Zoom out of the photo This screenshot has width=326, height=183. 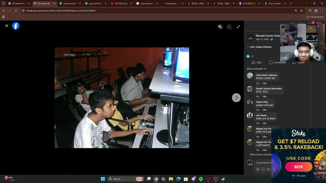[x=229, y=27]
